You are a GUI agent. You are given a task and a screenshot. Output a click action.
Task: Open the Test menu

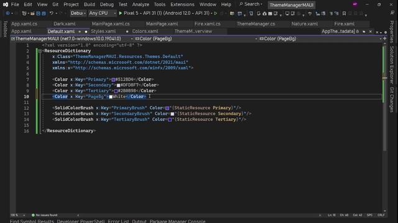[x=123, y=4]
